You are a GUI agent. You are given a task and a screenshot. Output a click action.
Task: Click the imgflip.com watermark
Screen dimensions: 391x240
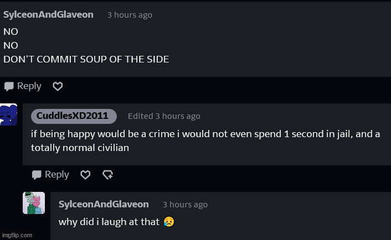click(x=17, y=235)
